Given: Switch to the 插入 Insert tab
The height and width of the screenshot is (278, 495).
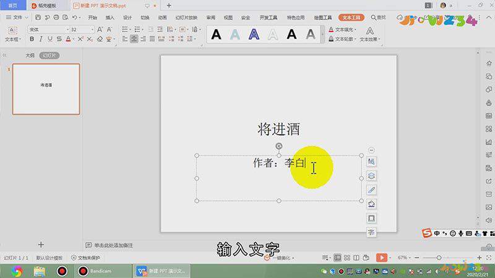Looking at the screenshot, I should [x=110, y=18].
